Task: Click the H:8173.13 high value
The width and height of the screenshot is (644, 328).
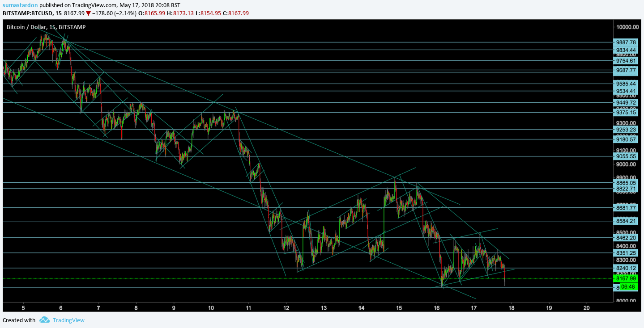Action: 181,13
